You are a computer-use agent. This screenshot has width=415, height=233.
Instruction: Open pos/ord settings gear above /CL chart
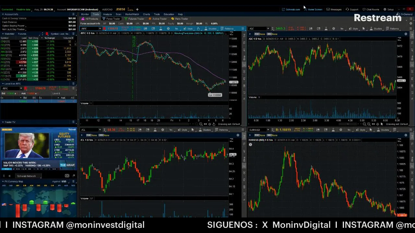(238, 135)
